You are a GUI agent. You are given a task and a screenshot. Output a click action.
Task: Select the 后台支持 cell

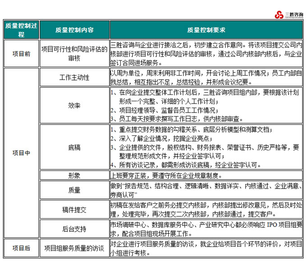(x=74, y=229)
